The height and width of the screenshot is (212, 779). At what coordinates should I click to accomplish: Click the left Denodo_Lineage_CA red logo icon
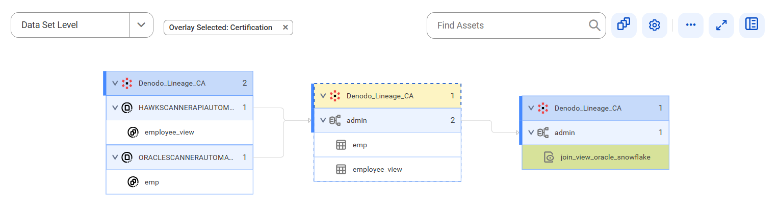[x=127, y=83]
